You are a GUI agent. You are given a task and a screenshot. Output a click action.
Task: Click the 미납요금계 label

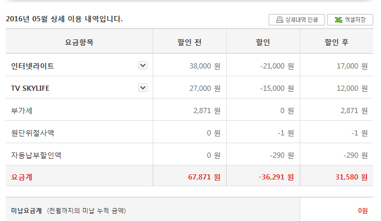26,211
